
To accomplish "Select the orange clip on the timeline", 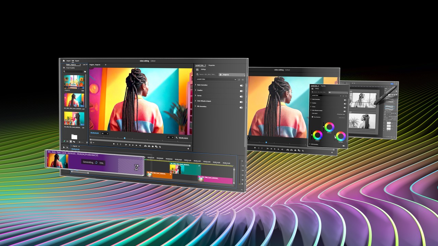I will [x=159, y=175].
